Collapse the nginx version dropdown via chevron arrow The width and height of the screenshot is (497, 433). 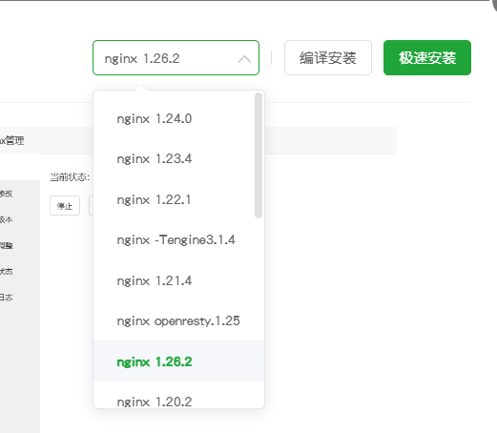tap(244, 59)
